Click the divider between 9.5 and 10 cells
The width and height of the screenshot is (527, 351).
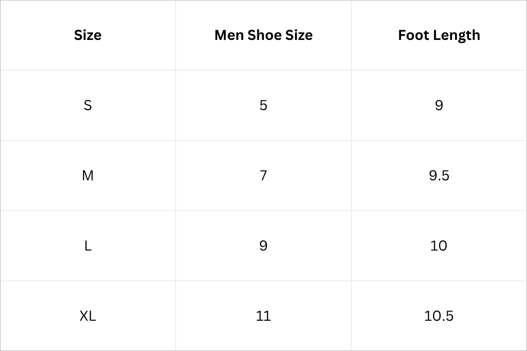439,211
